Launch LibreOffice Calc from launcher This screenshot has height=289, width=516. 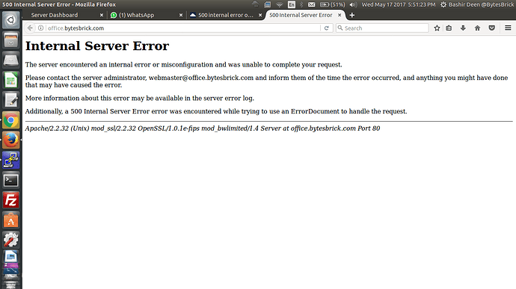coord(11,80)
